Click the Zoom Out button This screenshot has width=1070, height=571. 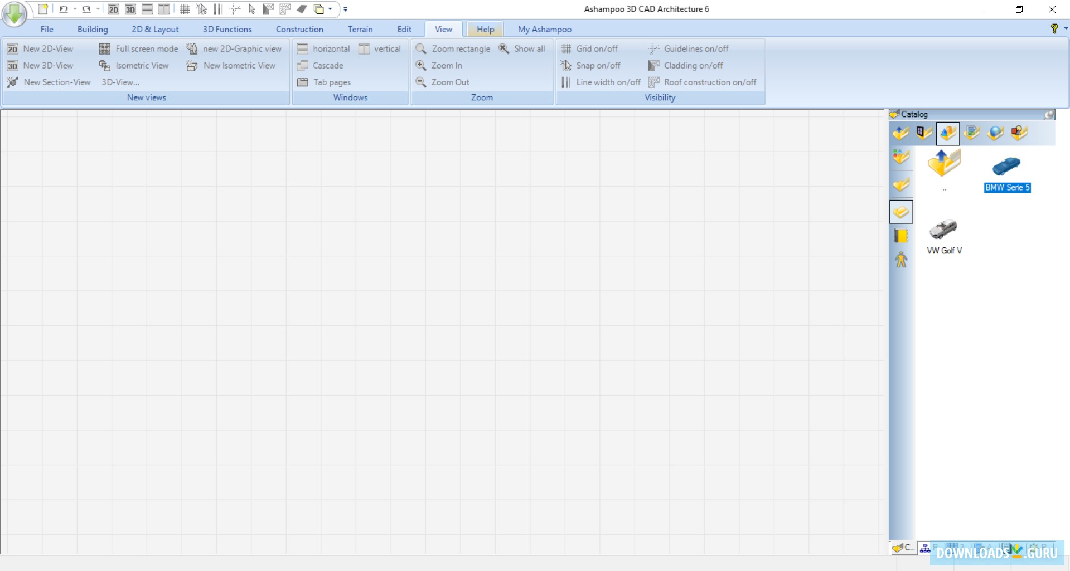tap(443, 82)
